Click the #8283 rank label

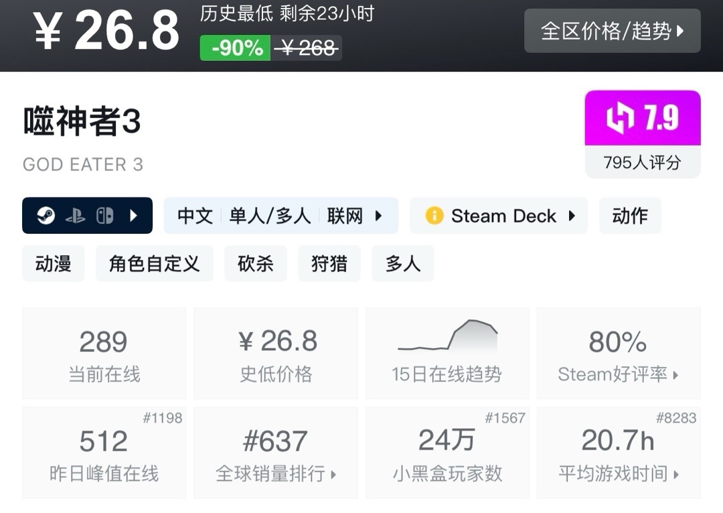click(x=676, y=418)
